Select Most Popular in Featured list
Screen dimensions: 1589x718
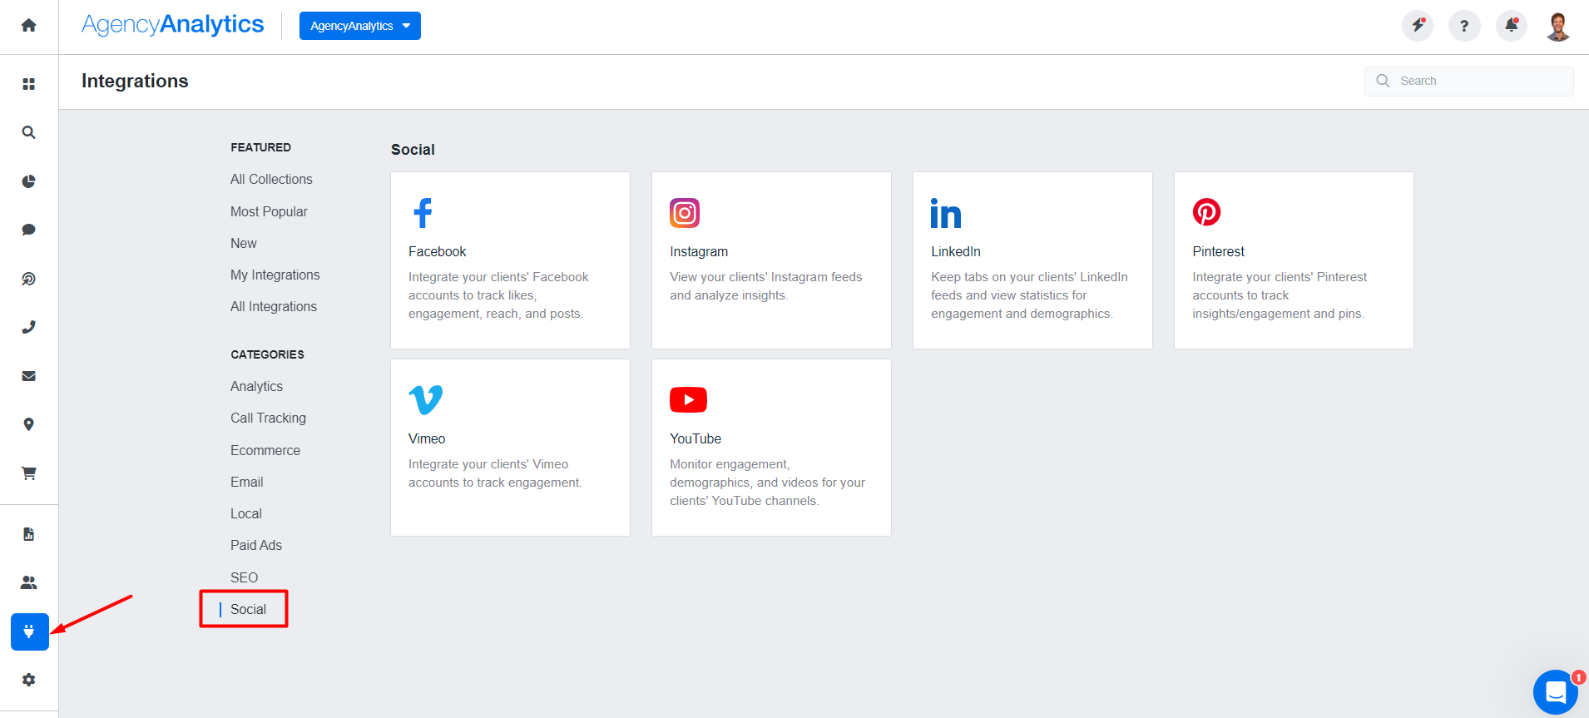(x=269, y=211)
